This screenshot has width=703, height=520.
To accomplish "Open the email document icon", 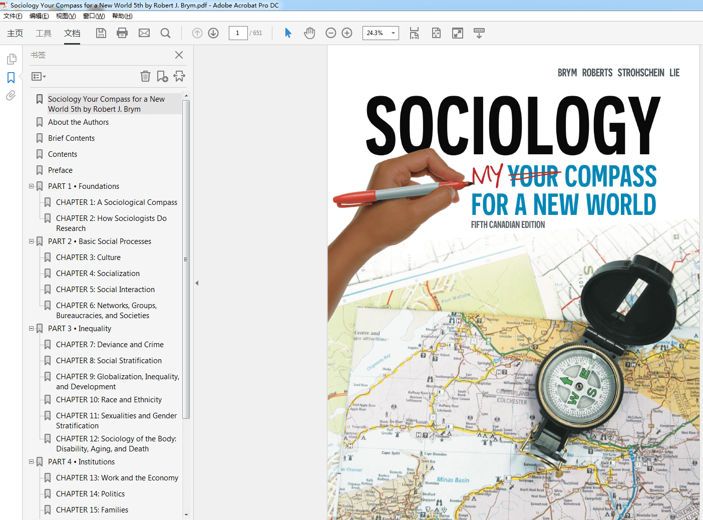I will coord(144,33).
